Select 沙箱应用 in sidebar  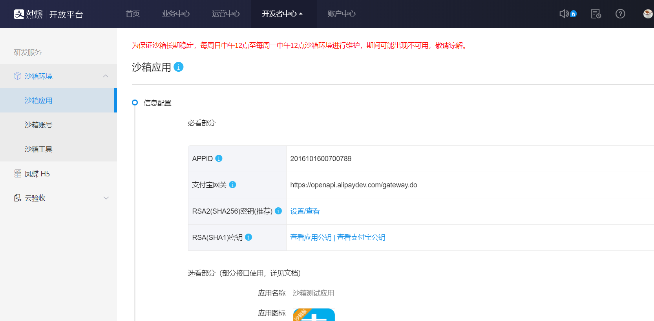(58, 100)
